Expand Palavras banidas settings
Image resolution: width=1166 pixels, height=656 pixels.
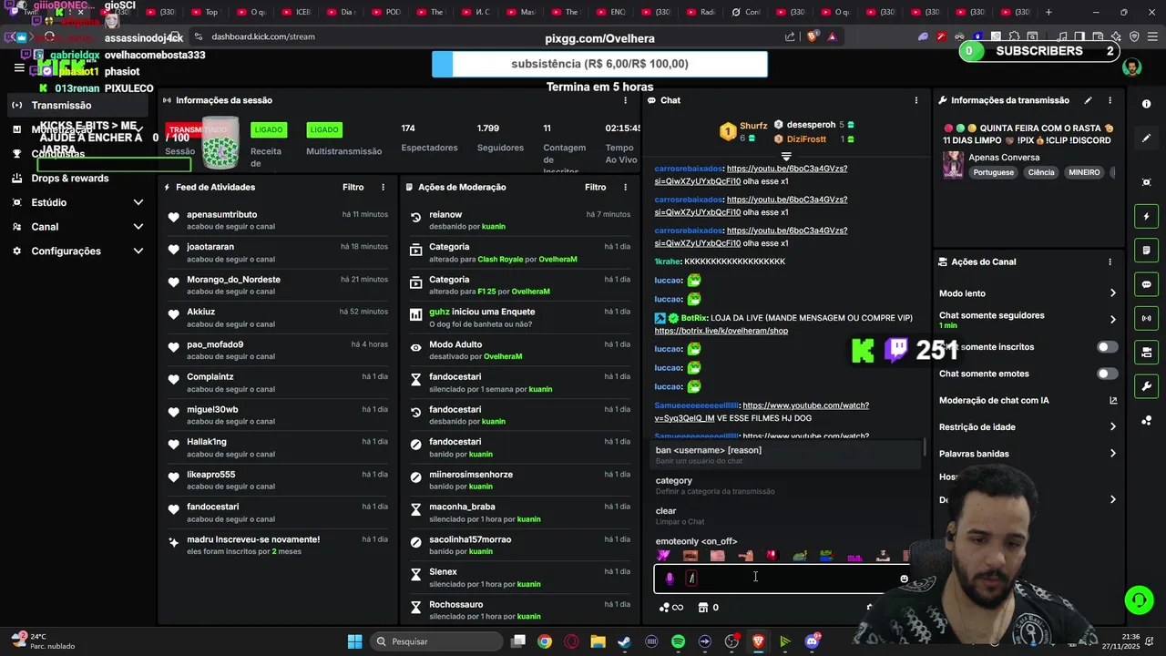pyautogui.click(x=1028, y=454)
